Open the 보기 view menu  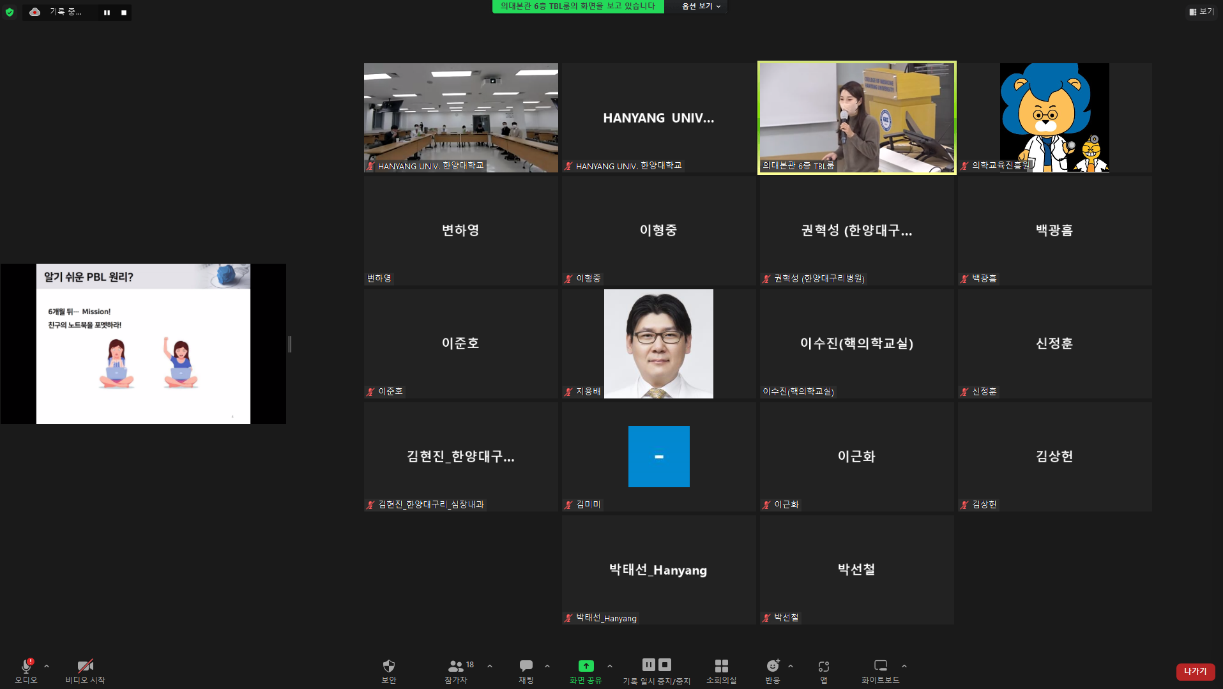pyautogui.click(x=1201, y=11)
